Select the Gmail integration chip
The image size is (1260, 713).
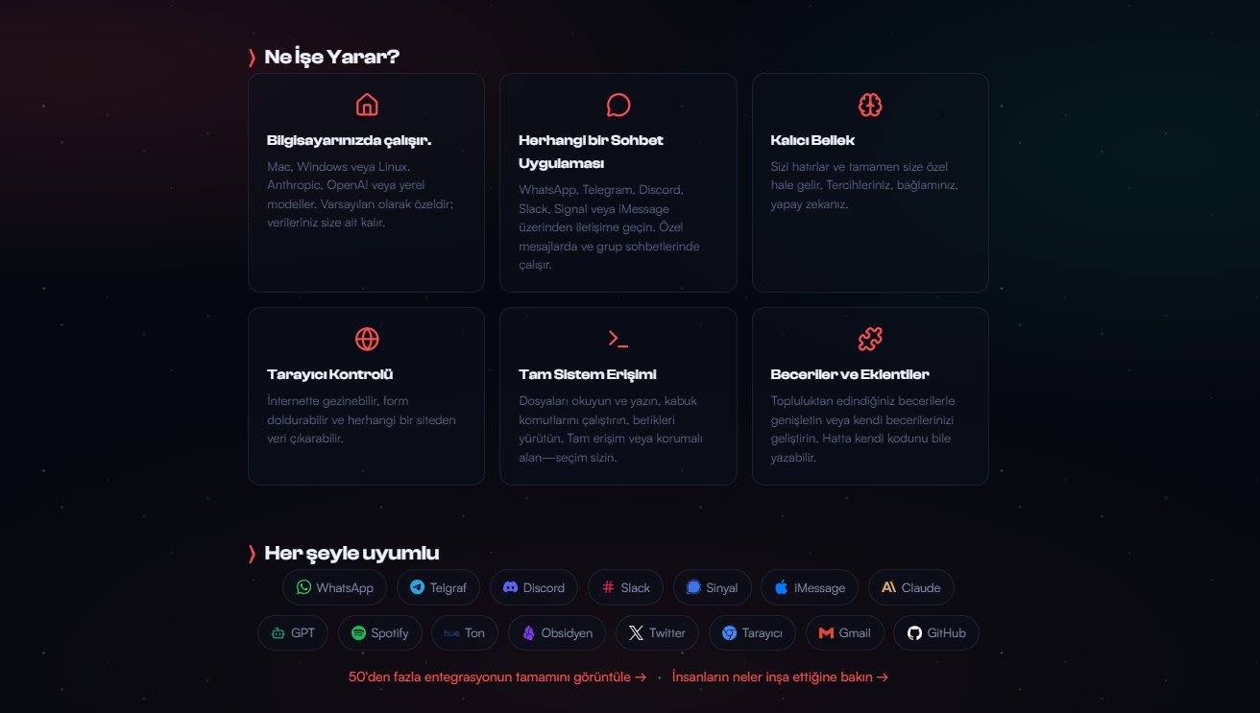pyautogui.click(x=844, y=632)
